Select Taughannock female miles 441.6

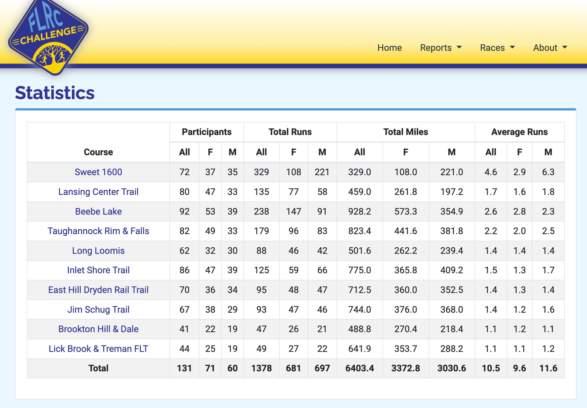point(406,231)
